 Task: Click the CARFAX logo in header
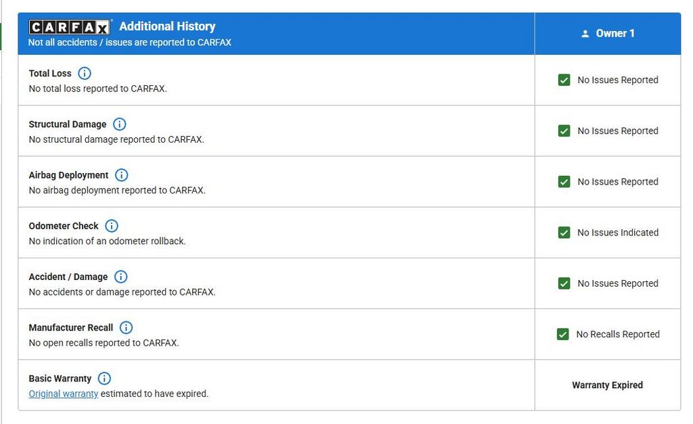pos(69,27)
